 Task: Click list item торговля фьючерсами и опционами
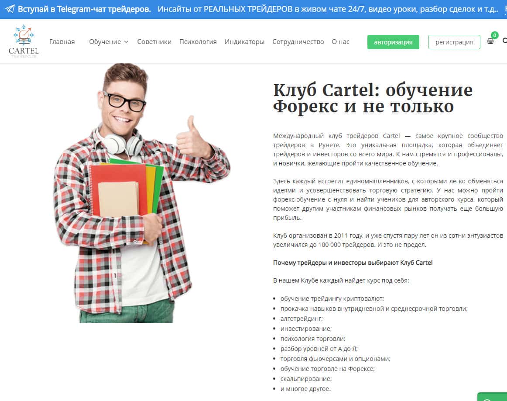tap(335, 359)
